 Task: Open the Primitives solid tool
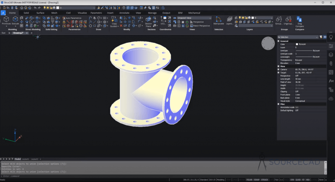pos(6,21)
